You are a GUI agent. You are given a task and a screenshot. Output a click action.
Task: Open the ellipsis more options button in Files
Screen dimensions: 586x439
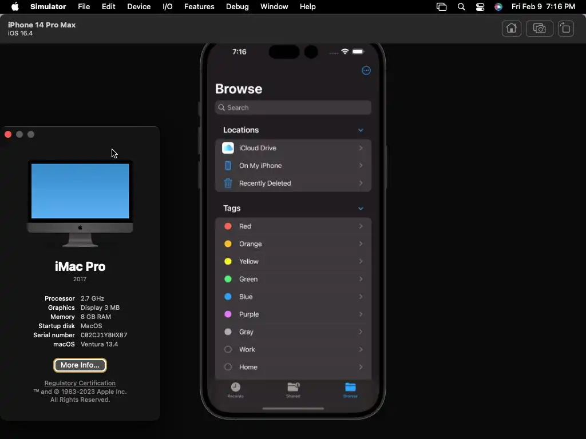[x=366, y=70]
